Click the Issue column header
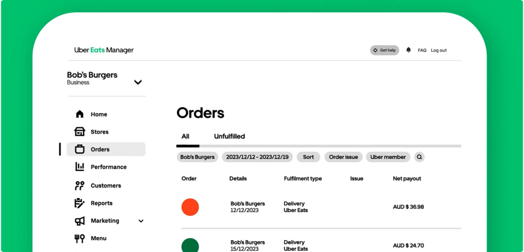Viewport: 524px width, 252px height. pos(357,178)
